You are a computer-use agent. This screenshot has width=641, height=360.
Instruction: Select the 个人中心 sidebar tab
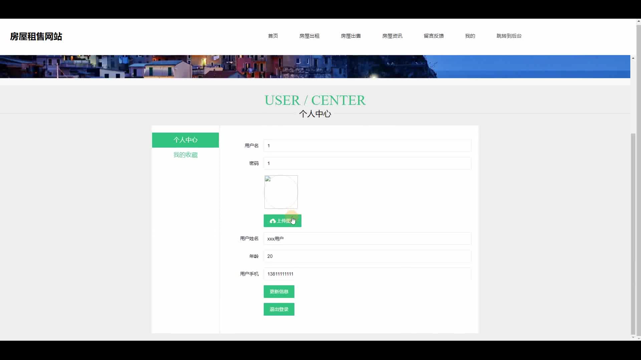coord(185,140)
